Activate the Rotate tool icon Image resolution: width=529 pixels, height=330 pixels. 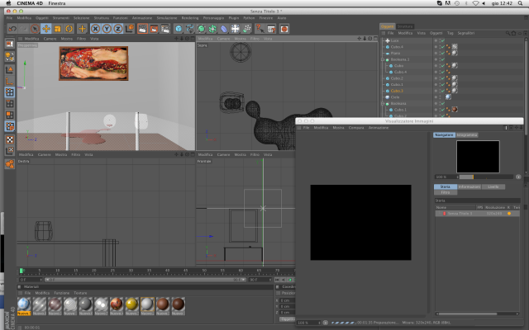[x=69, y=29]
